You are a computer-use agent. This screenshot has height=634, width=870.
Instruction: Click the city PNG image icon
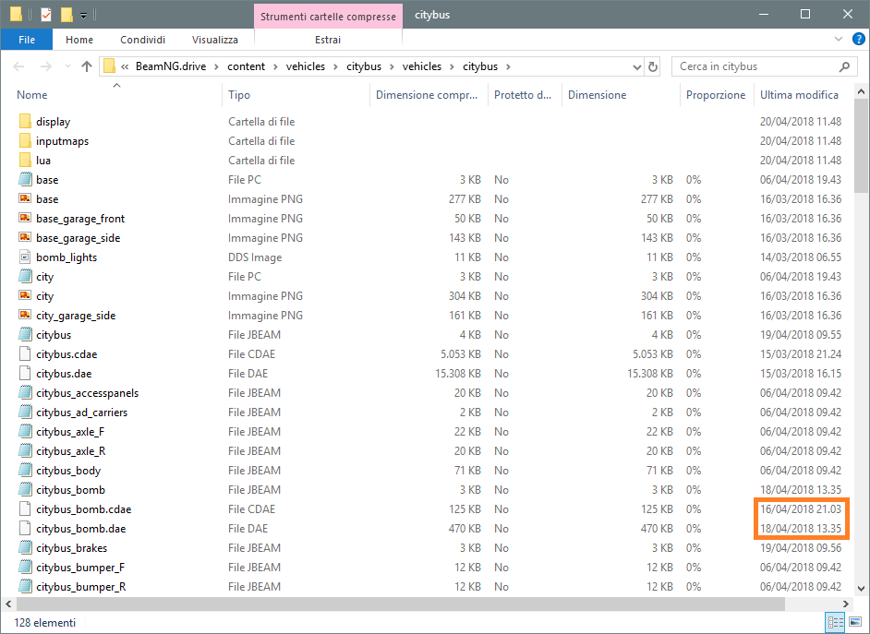(25, 296)
